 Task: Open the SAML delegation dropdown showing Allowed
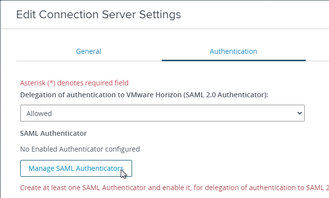(x=162, y=113)
